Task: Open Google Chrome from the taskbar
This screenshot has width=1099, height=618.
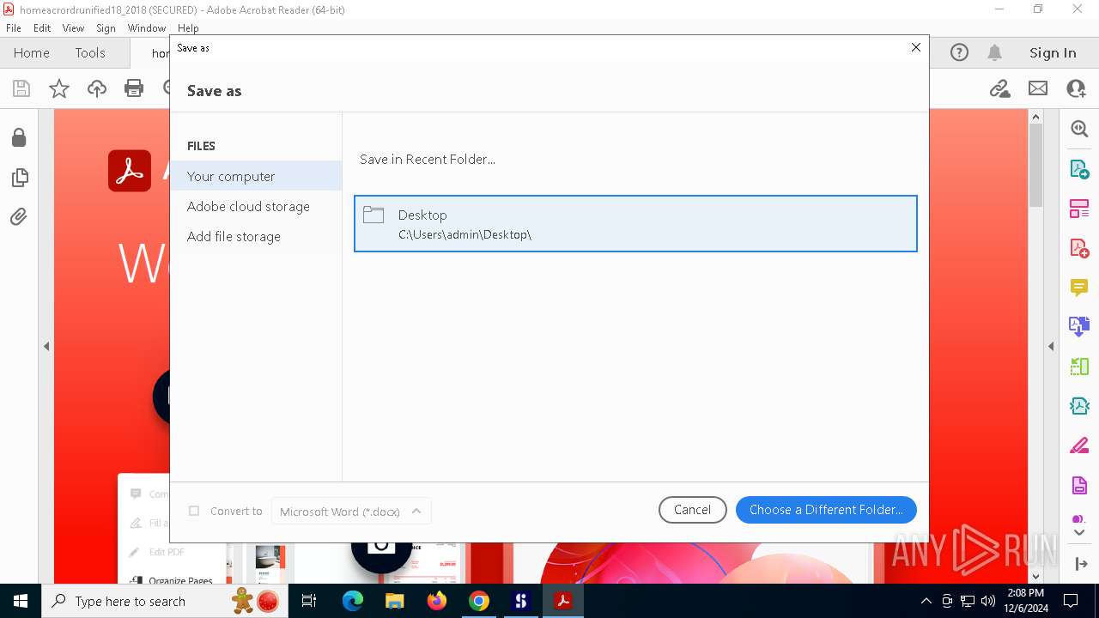Action: [479, 601]
